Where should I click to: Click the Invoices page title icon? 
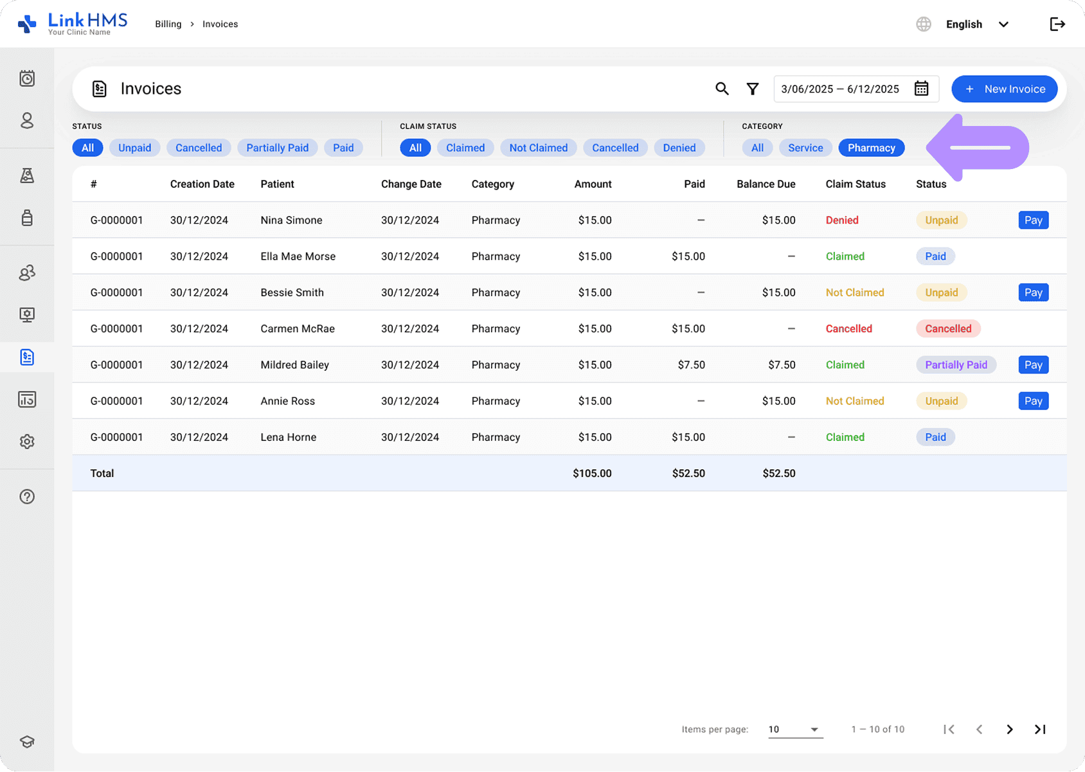pyautogui.click(x=99, y=89)
